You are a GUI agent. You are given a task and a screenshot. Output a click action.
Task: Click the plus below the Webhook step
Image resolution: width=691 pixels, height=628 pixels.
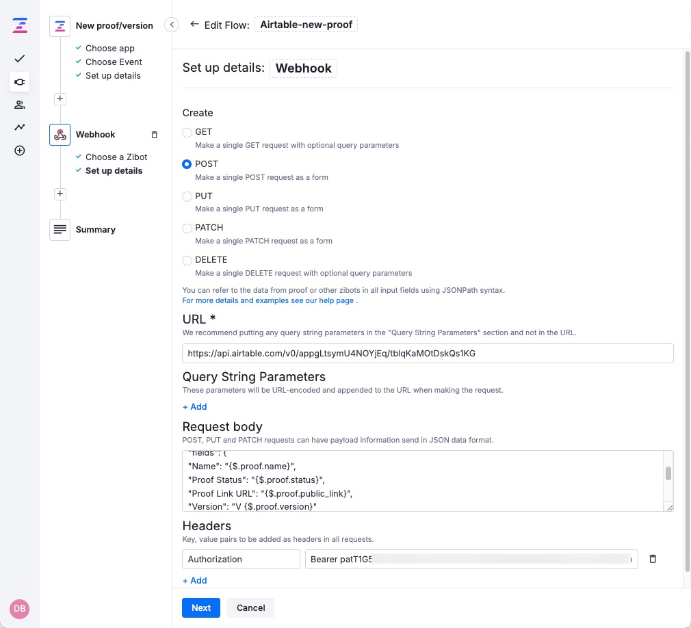coord(60,194)
